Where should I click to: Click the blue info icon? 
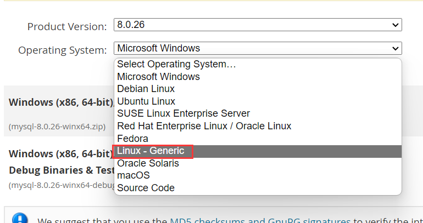(20, 219)
